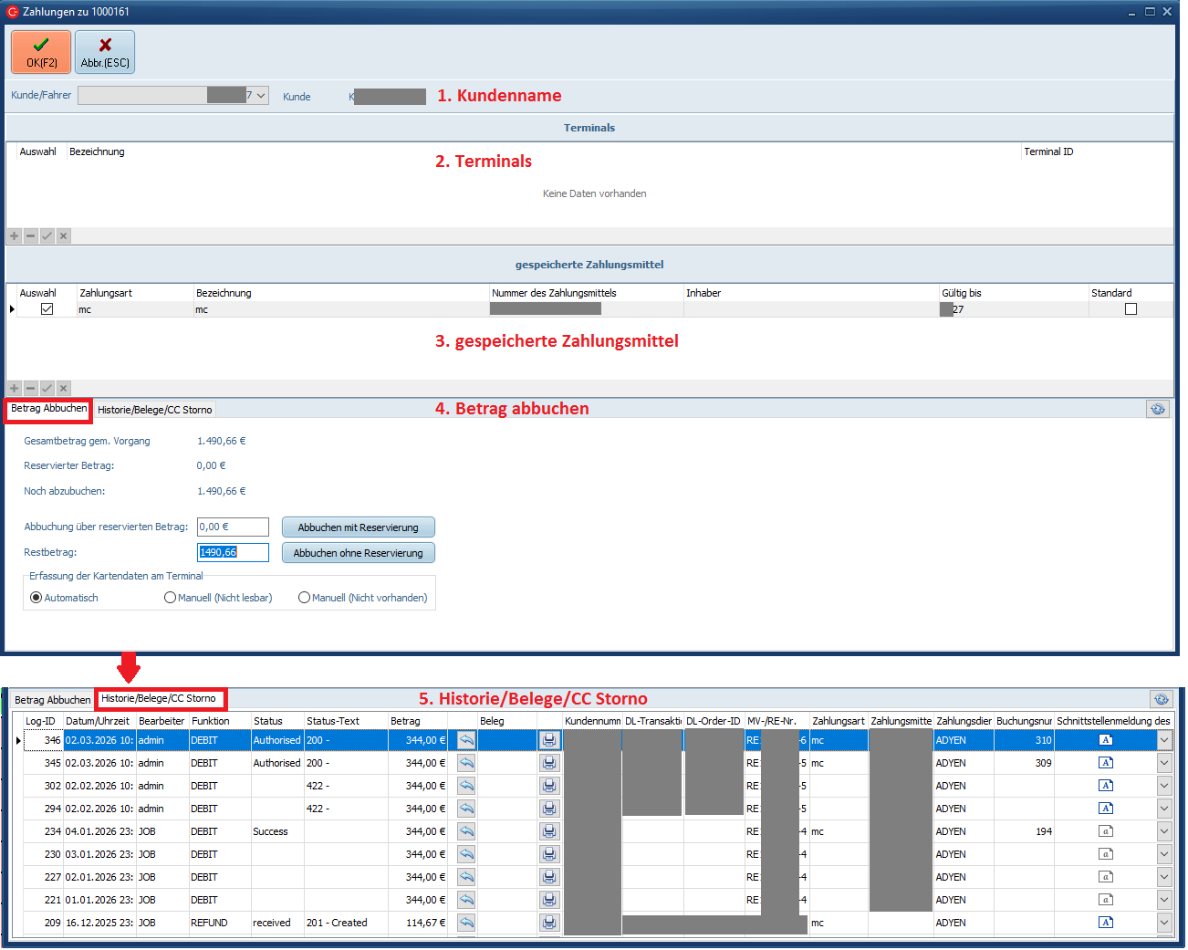This screenshot has width=1188, height=950.
Task: Expand the row dropdown for Log-ID 346
Action: [1164, 740]
